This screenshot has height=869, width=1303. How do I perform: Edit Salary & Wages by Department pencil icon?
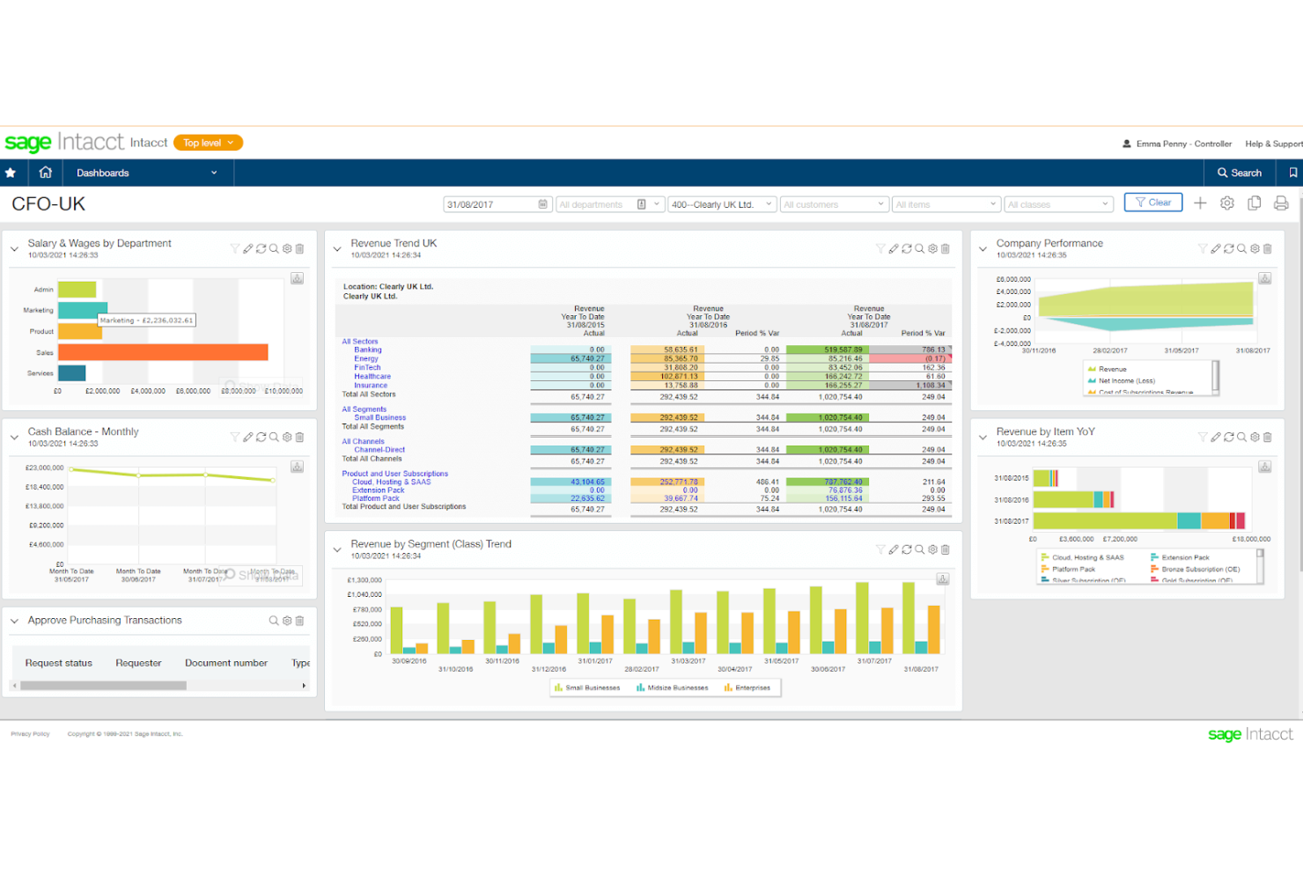click(248, 249)
